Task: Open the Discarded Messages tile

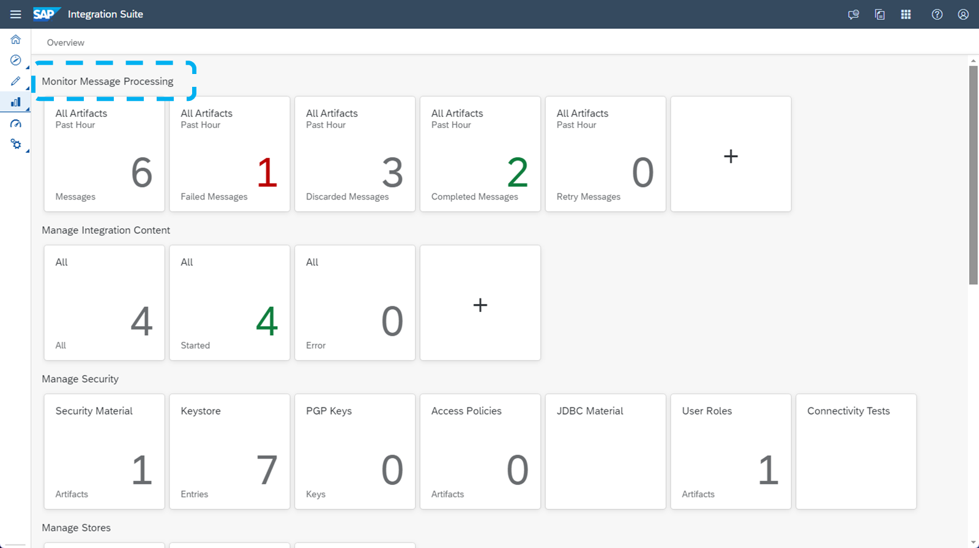Action: pos(355,154)
